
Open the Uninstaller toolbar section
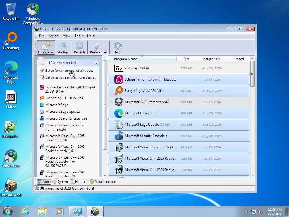tap(46, 47)
